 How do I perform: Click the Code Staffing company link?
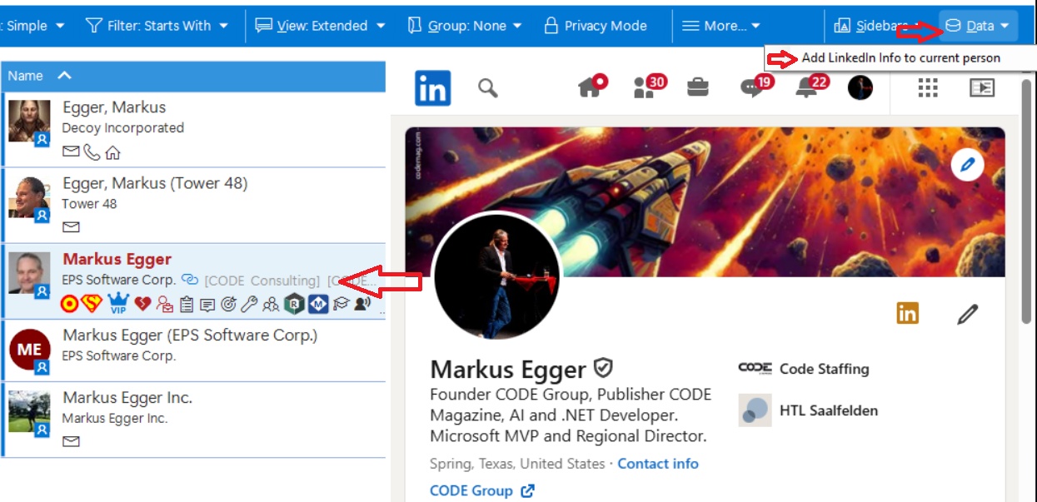(x=804, y=369)
